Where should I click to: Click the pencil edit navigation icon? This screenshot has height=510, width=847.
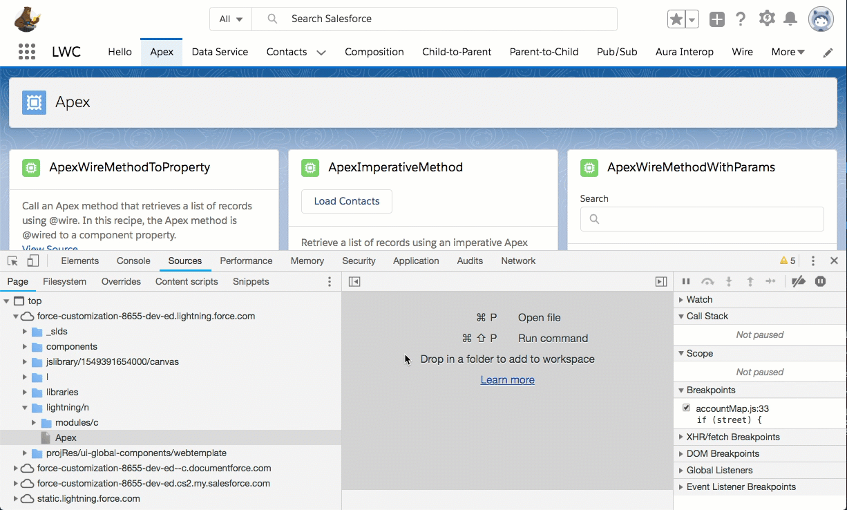click(x=828, y=53)
